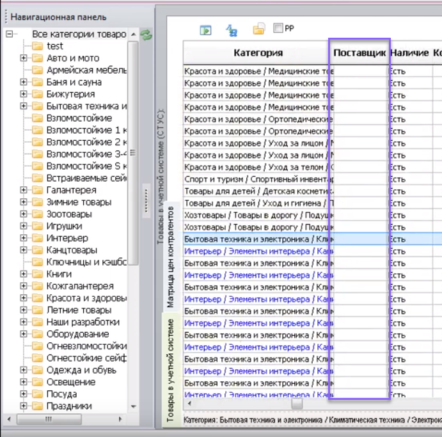Select Зоотовары in the category tree
442x437 pixels.
69,214
